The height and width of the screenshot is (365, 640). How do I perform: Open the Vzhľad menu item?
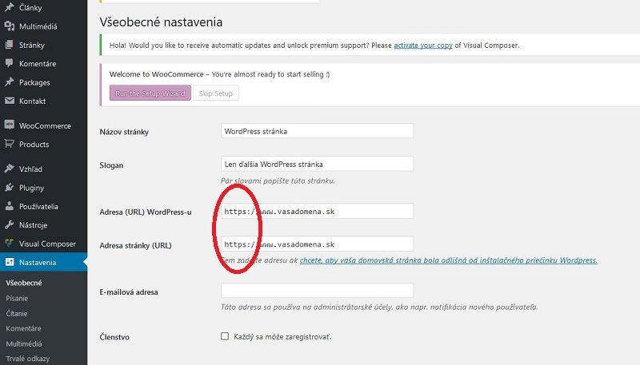[33, 169]
